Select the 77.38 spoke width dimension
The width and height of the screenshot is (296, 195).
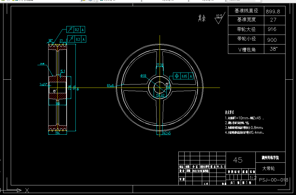tap(160, 65)
